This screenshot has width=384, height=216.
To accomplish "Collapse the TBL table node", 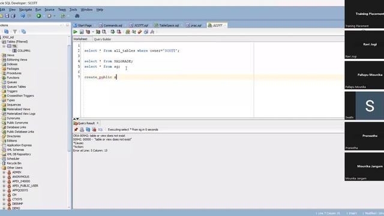I will pyautogui.click(x=4, y=46).
